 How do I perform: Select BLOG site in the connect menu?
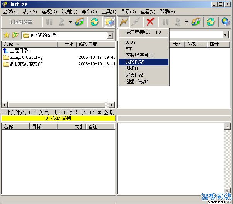point(144,42)
